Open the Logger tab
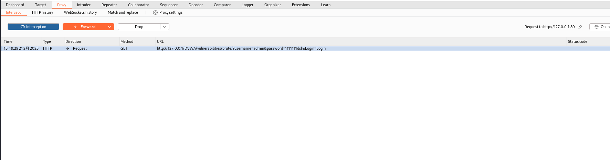The height and width of the screenshot is (160, 610). click(247, 5)
